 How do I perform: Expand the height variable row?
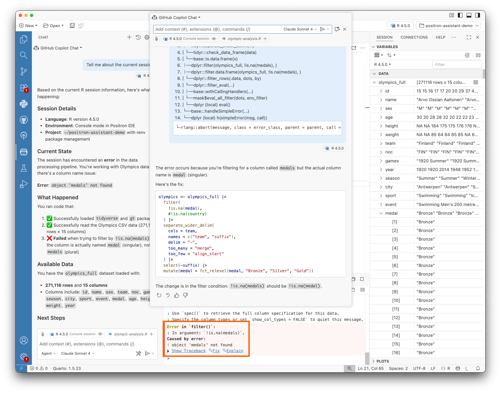tap(381, 126)
